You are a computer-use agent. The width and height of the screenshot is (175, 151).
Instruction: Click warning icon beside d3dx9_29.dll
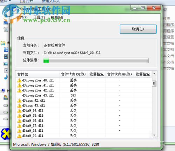click(x=19, y=136)
